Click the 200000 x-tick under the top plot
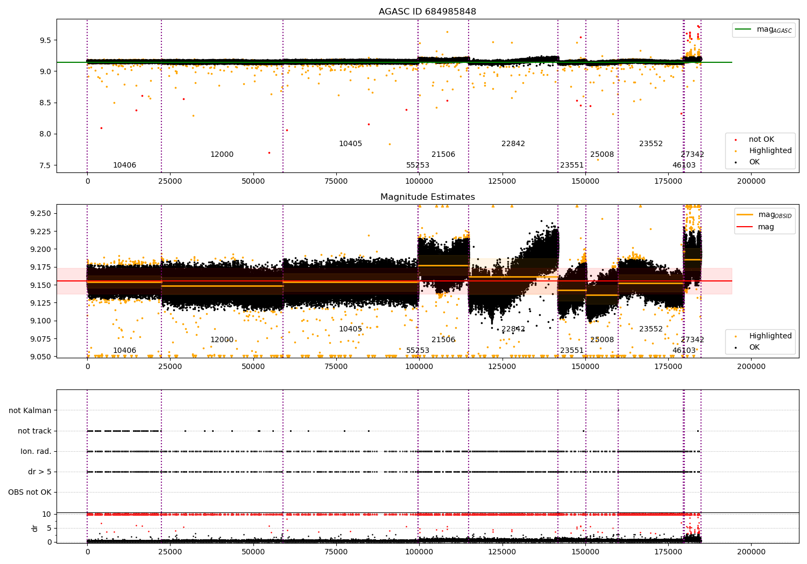Image resolution: width=807 pixels, height=564 pixels. click(751, 182)
